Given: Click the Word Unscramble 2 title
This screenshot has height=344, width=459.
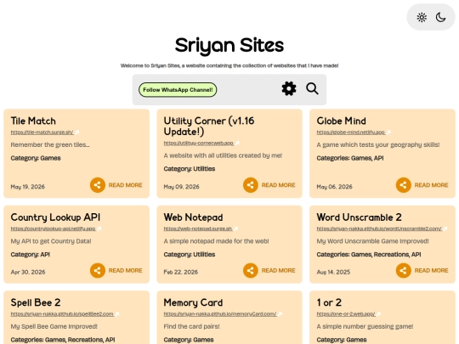Looking at the screenshot, I should coord(359,217).
